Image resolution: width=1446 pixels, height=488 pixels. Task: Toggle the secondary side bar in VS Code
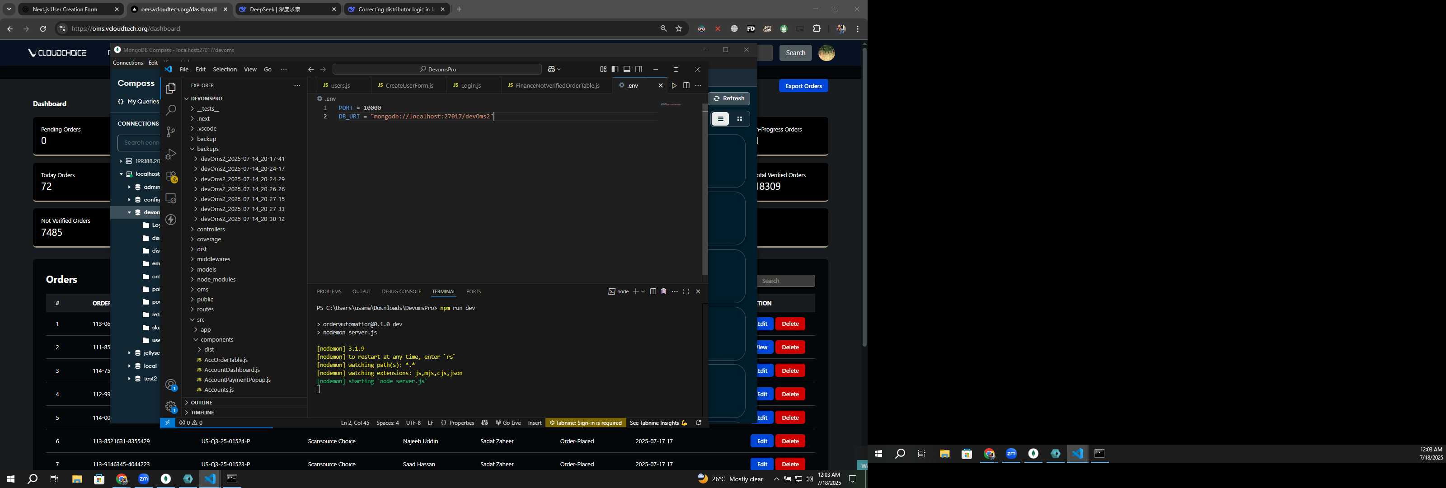638,69
